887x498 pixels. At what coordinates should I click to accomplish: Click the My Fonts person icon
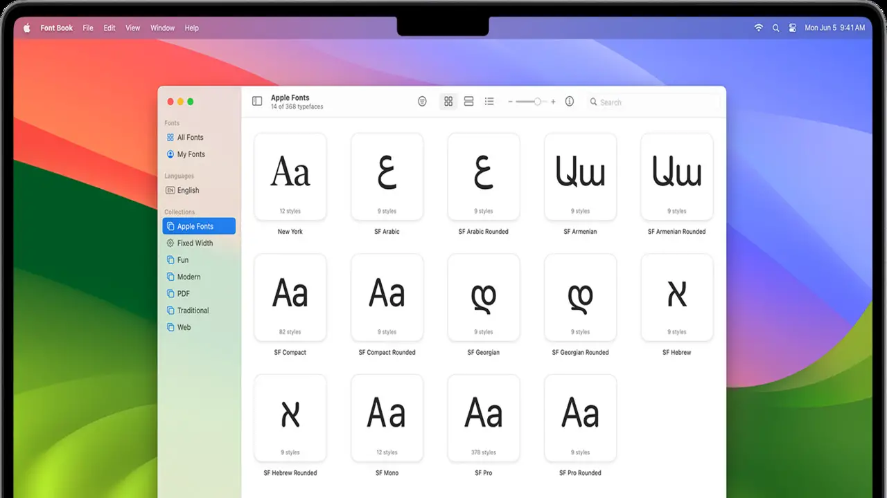coord(170,154)
